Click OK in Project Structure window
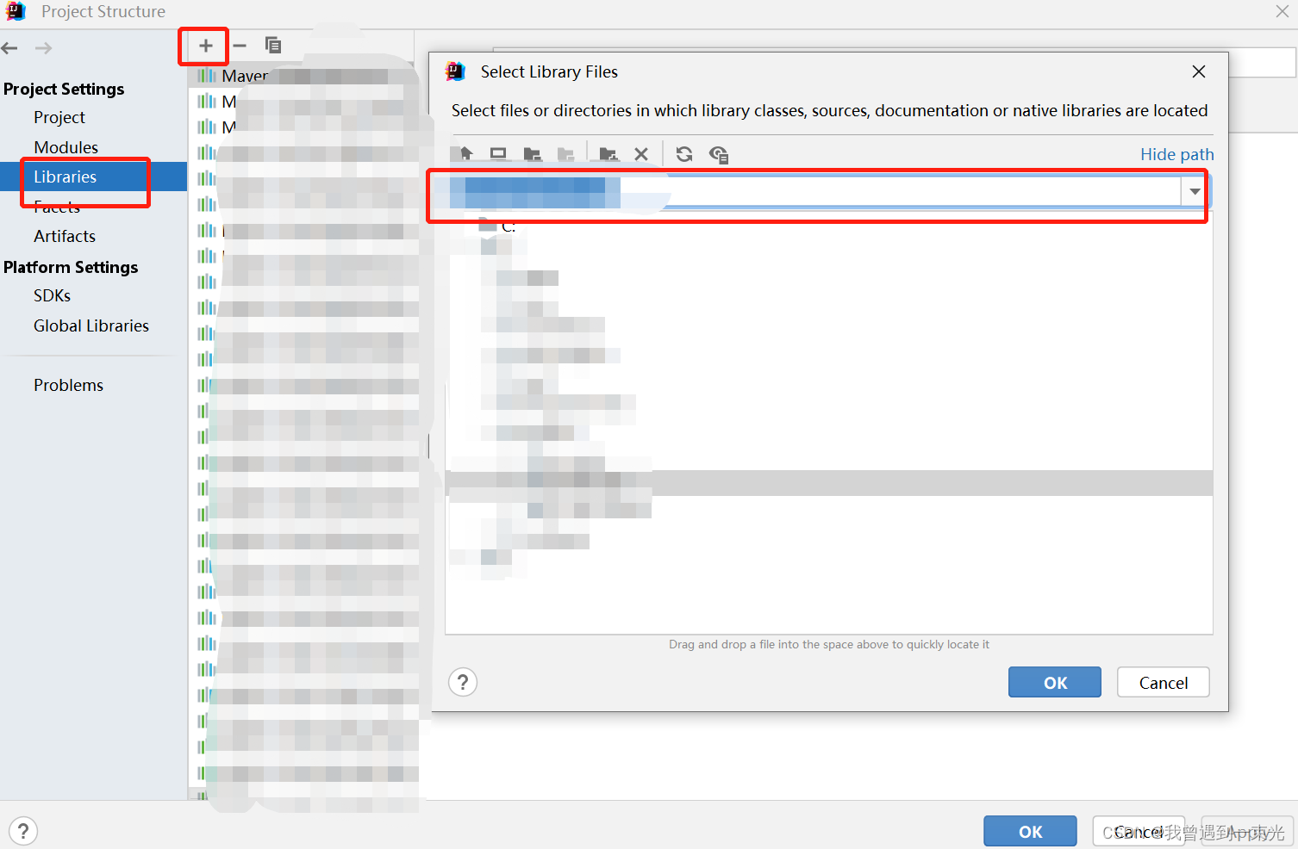This screenshot has height=849, width=1298. (x=1030, y=831)
